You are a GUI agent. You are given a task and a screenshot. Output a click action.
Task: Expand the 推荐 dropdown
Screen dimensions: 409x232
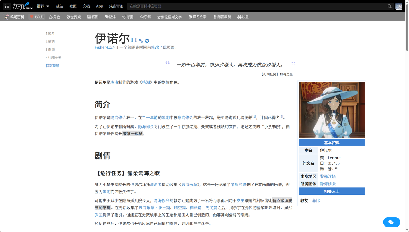(43, 6)
